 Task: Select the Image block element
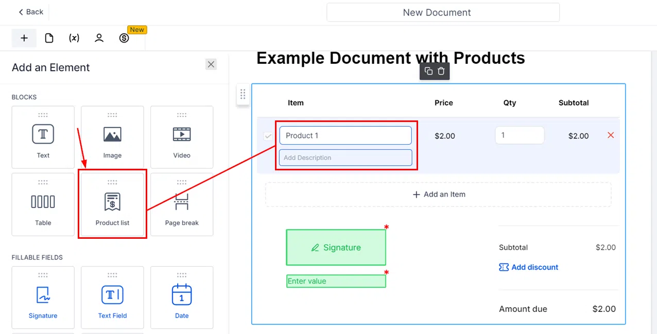112,137
